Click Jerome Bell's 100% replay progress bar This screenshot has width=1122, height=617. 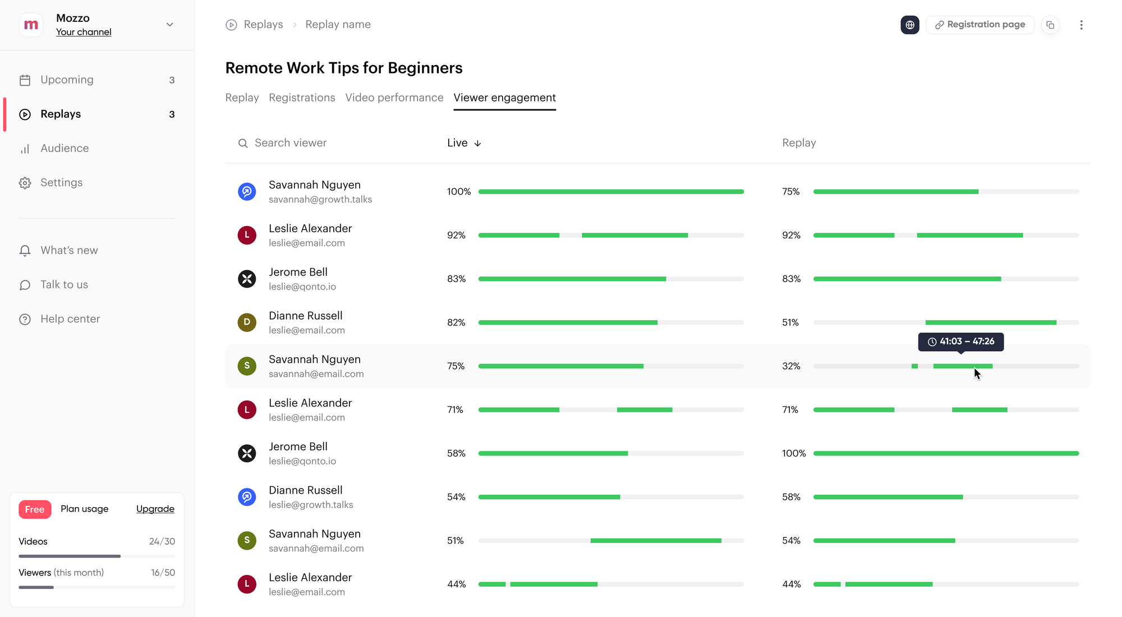(946, 453)
